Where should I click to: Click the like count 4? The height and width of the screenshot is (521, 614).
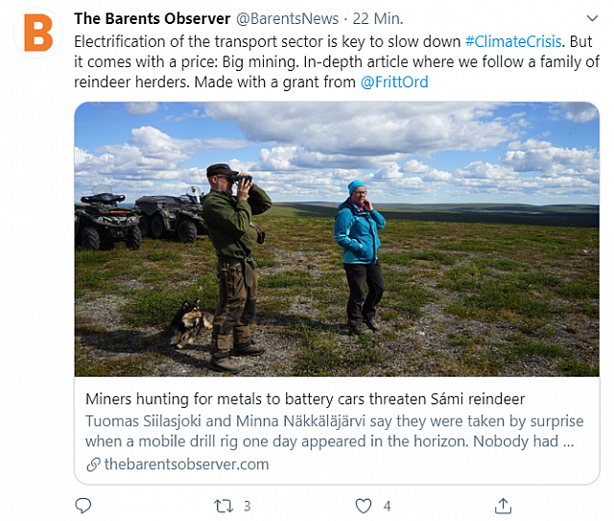click(387, 506)
